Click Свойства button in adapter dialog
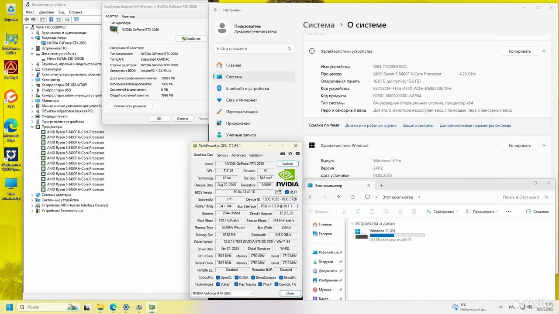Viewport: 559px width, 314px height. pyautogui.click(x=191, y=39)
